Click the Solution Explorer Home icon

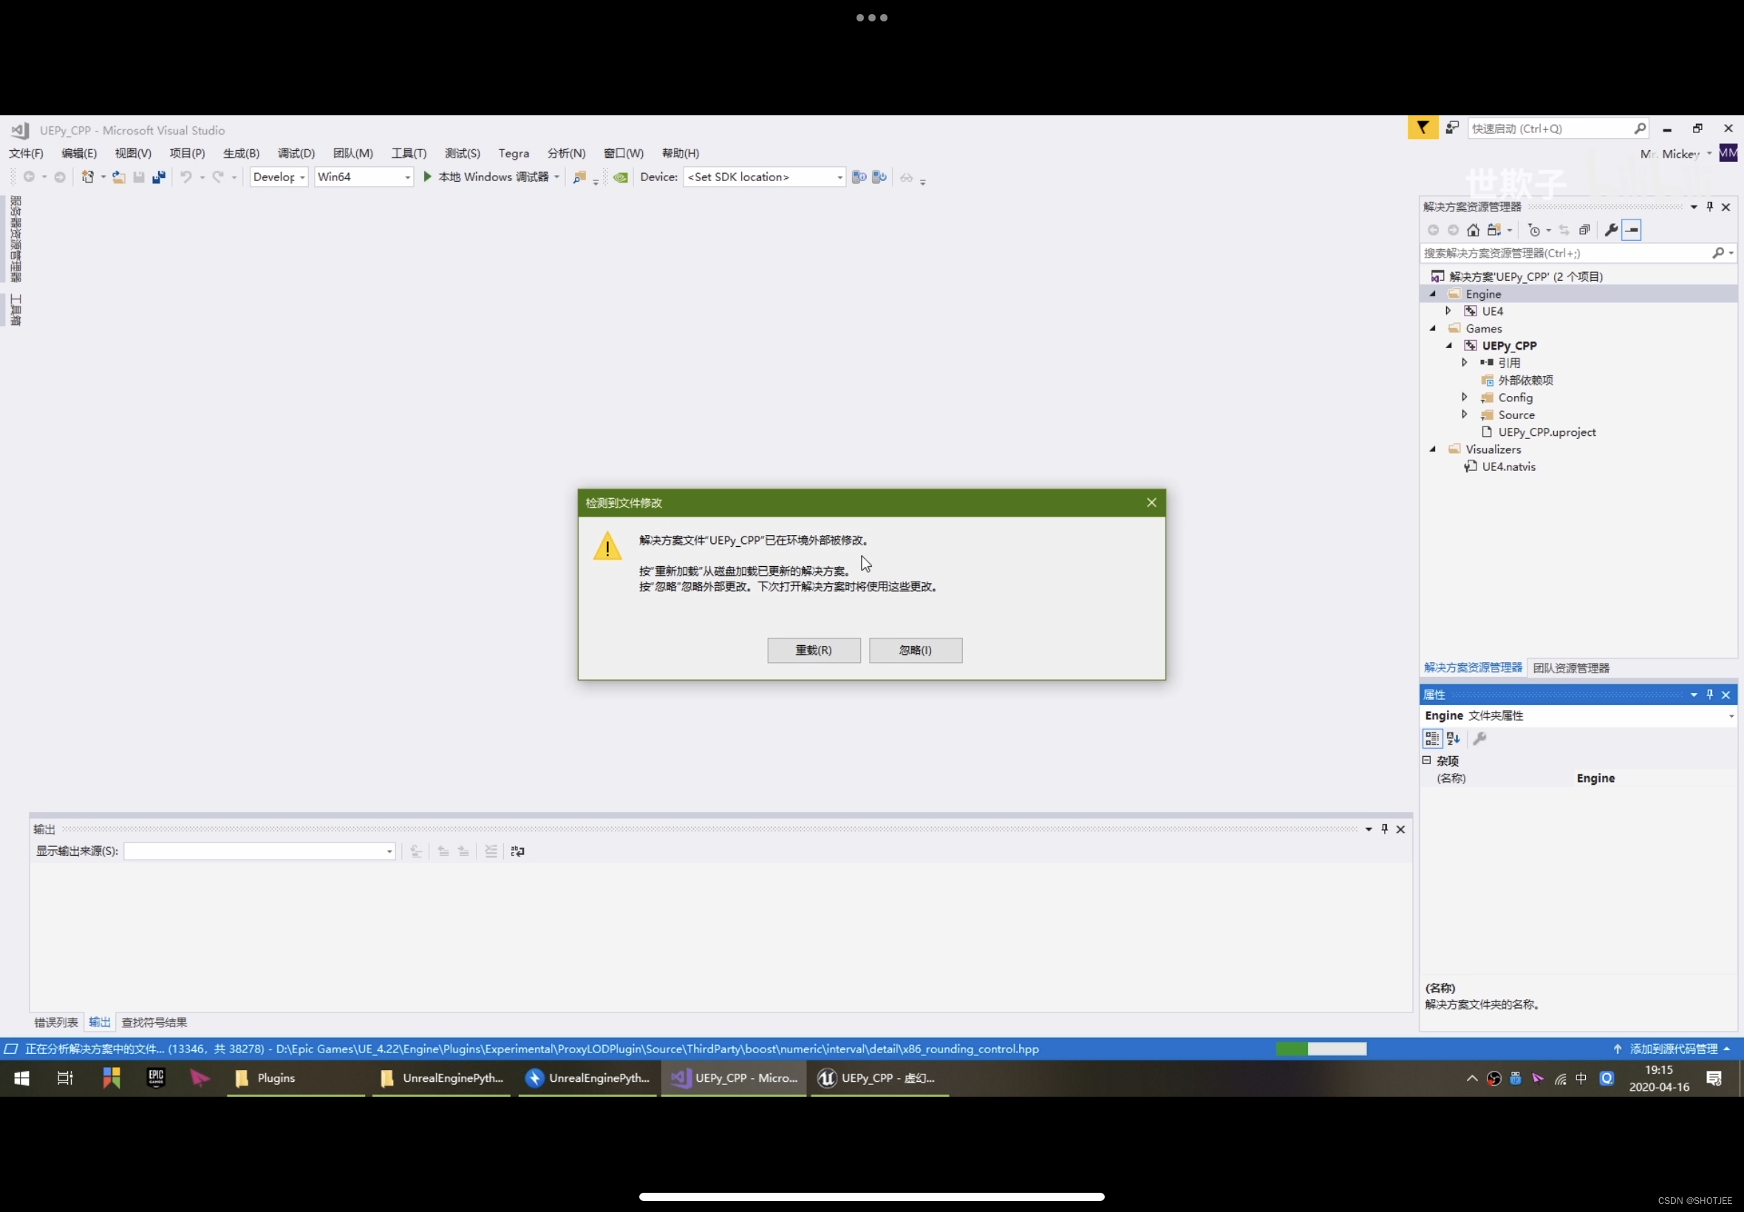[1473, 230]
